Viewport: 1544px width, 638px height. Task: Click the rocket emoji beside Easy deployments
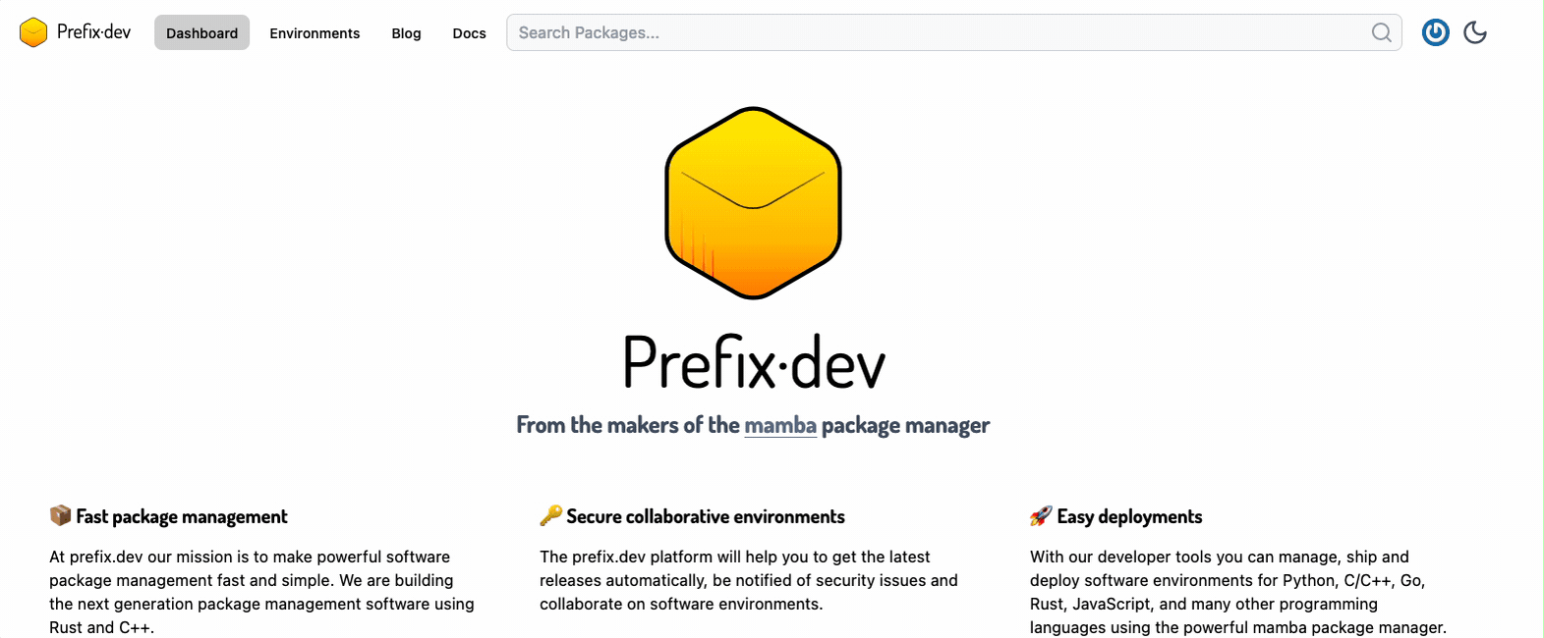(x=1041, y=515)
